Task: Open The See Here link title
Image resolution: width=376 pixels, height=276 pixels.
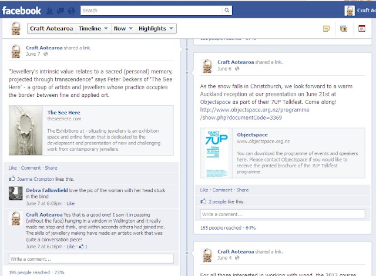Action: 64,112
